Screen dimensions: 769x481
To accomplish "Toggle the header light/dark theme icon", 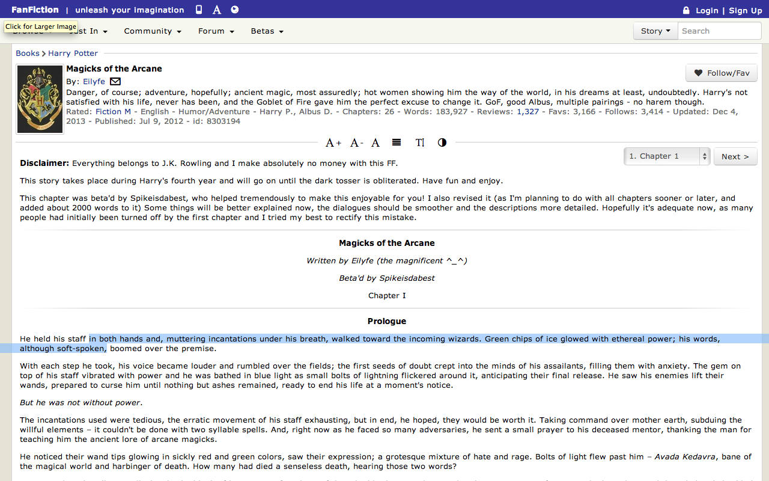I will (x=235, y=10).
